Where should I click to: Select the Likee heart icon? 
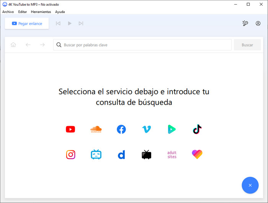197,154
